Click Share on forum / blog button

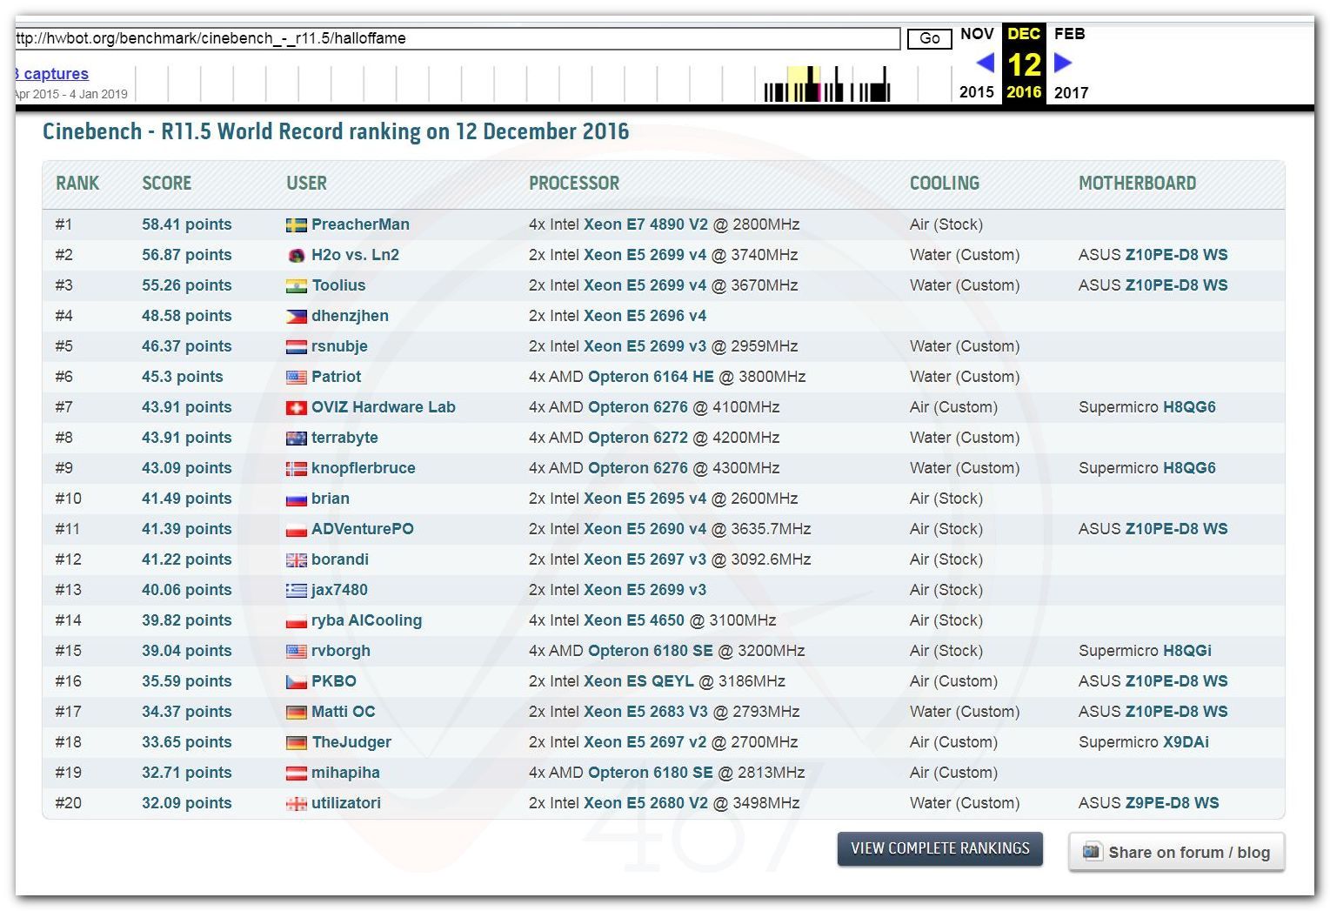coord(1176,853)
